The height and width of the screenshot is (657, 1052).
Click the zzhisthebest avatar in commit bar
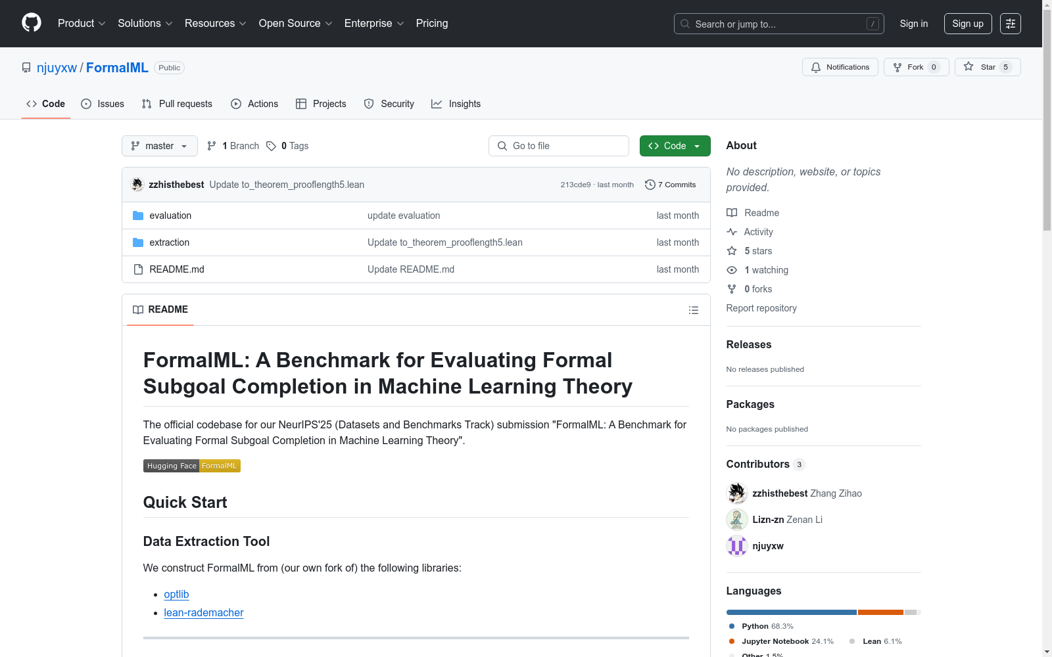tap(137, 185)
